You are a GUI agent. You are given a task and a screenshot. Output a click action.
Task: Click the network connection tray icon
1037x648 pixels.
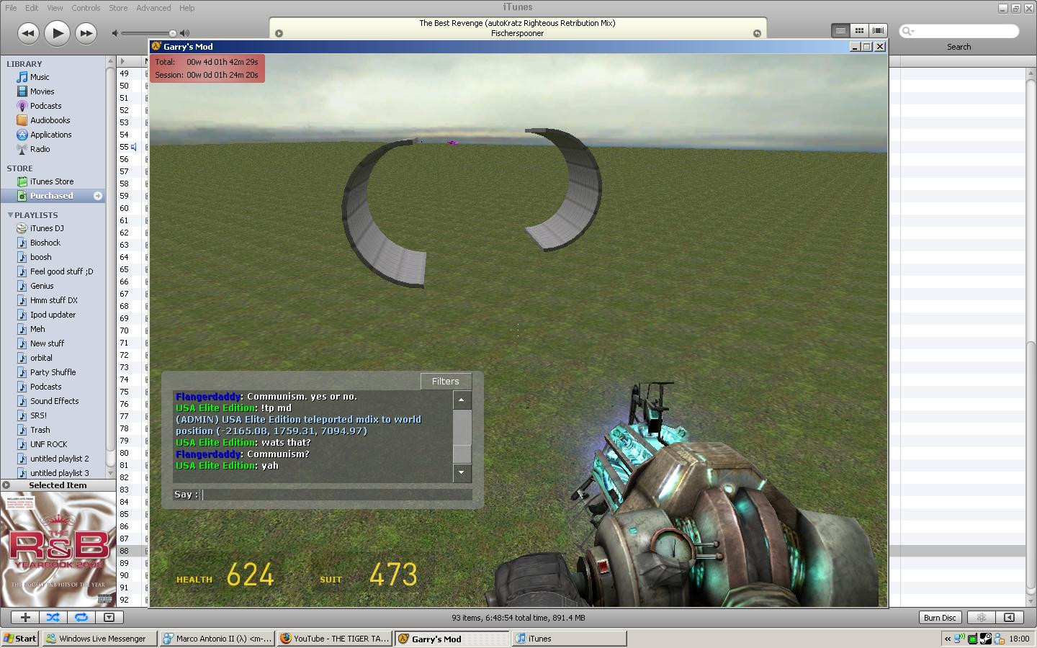click(959, 639)
